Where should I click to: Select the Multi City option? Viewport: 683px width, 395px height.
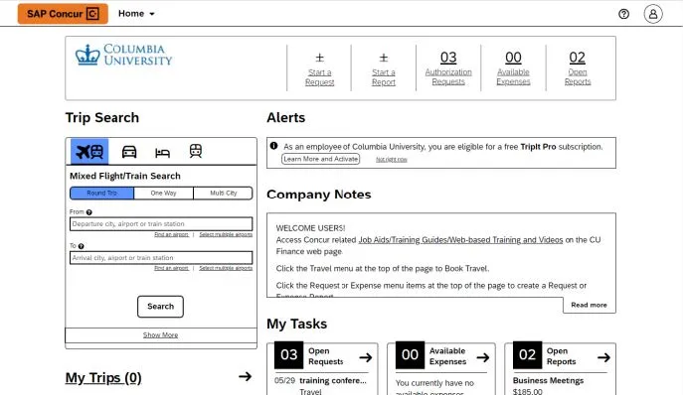(x=223, y=194)
